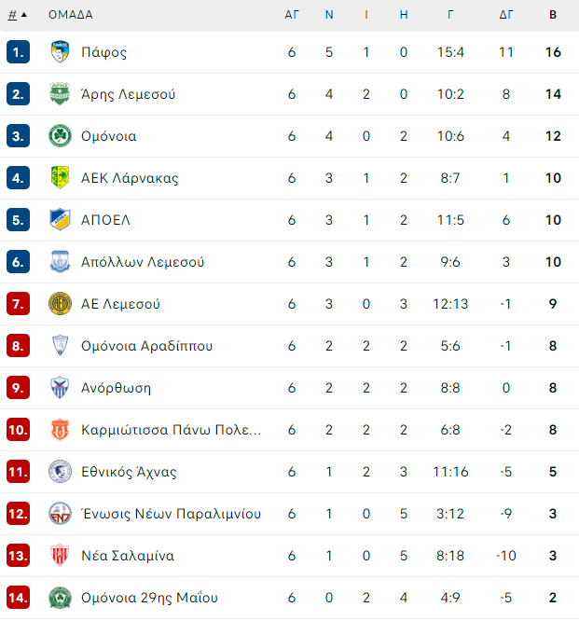Open the Καρμιώτισσα Πάνω Πολε... team link

tap(171, 430)
